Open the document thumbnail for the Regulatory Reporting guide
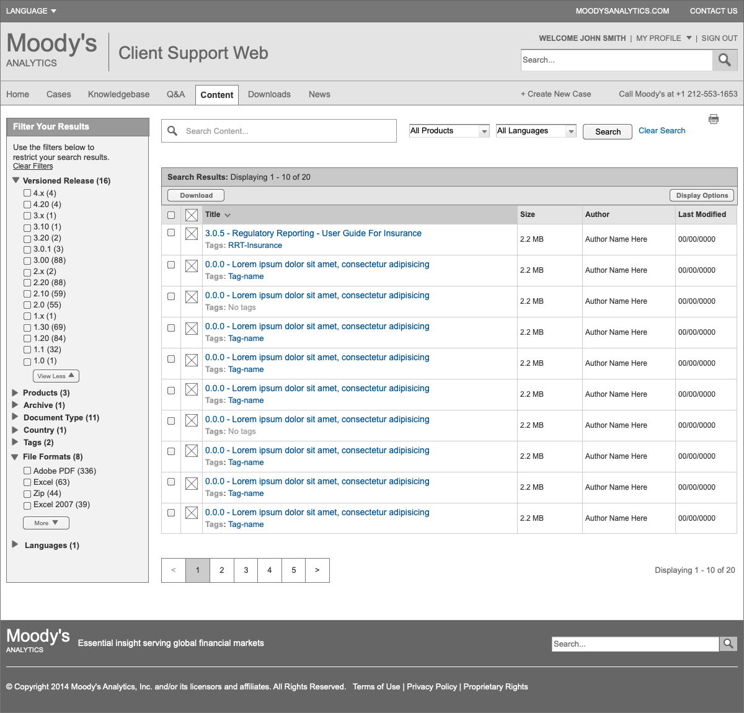This screenshot has width=744, height=713. click(x=191, y=232)
